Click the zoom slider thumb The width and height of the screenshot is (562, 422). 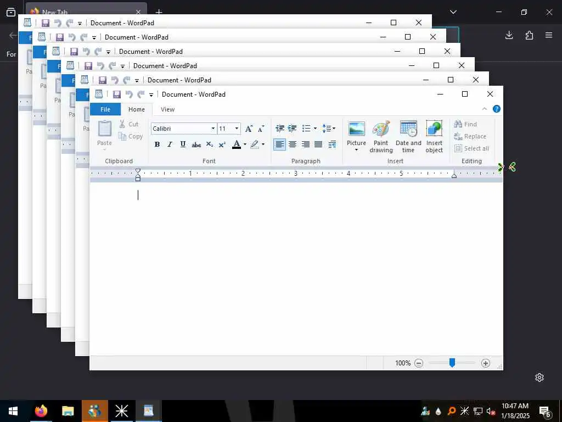[x=452, y=363]
